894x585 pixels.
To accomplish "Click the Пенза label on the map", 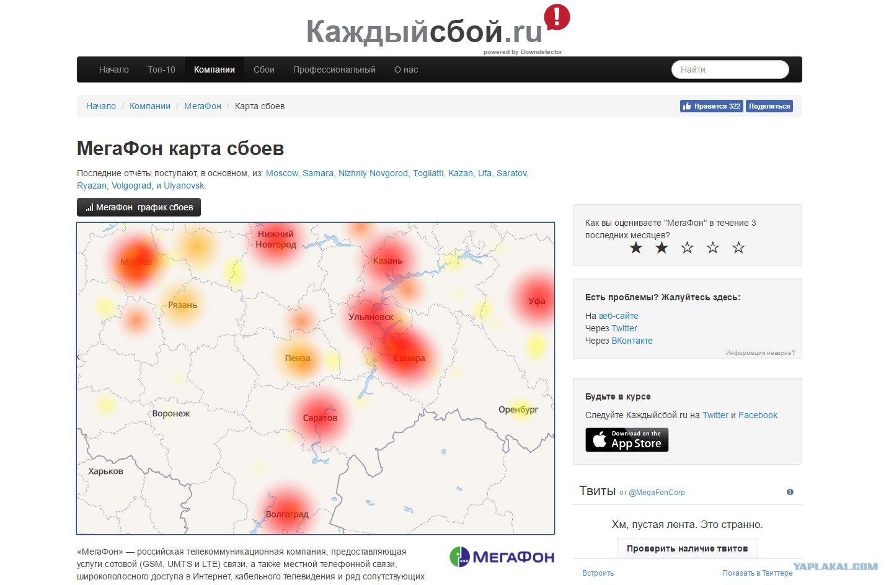I will 298,359.
